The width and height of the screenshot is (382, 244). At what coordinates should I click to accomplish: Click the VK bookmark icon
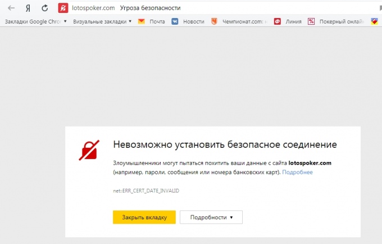pyautogui.click(x=175, y=21)
